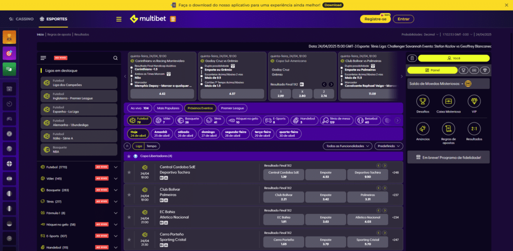Switch to the ESPORTES tab
513x251 pixels.
click(x=53, y=19)
